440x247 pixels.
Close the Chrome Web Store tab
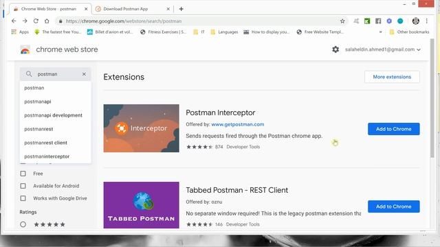click(86, 9)
